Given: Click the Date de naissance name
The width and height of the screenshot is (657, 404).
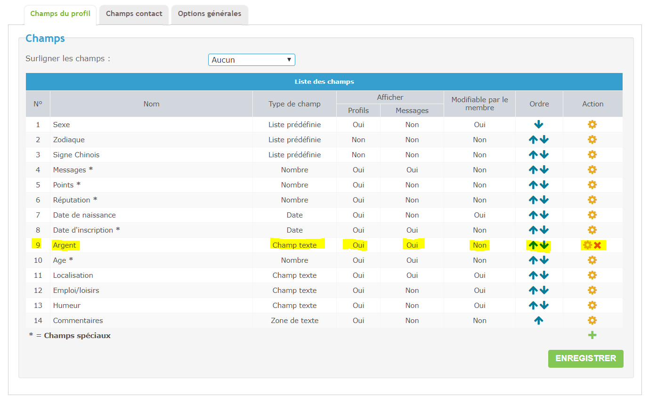Looking at the screenshot, I should pos(84,215).
